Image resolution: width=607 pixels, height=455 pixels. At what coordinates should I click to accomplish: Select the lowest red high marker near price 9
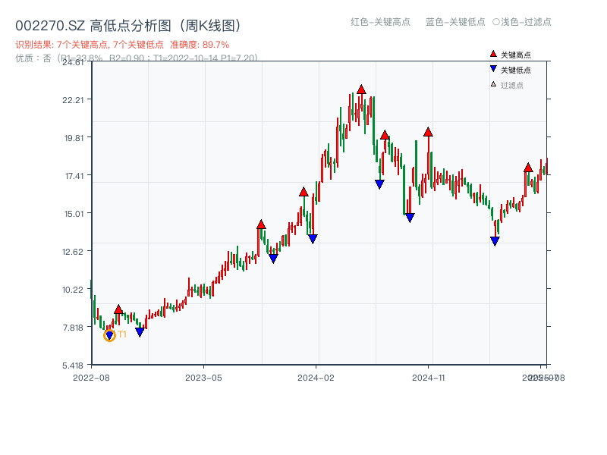click(118, 309)
